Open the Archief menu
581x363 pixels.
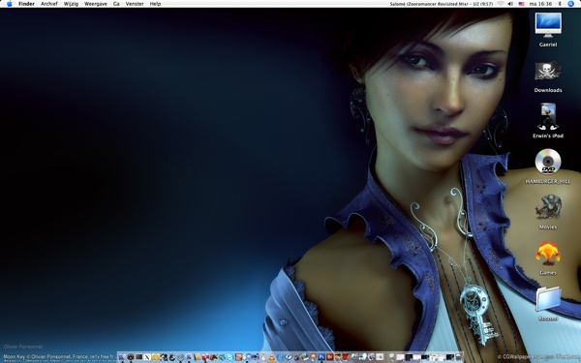point(49,4)
